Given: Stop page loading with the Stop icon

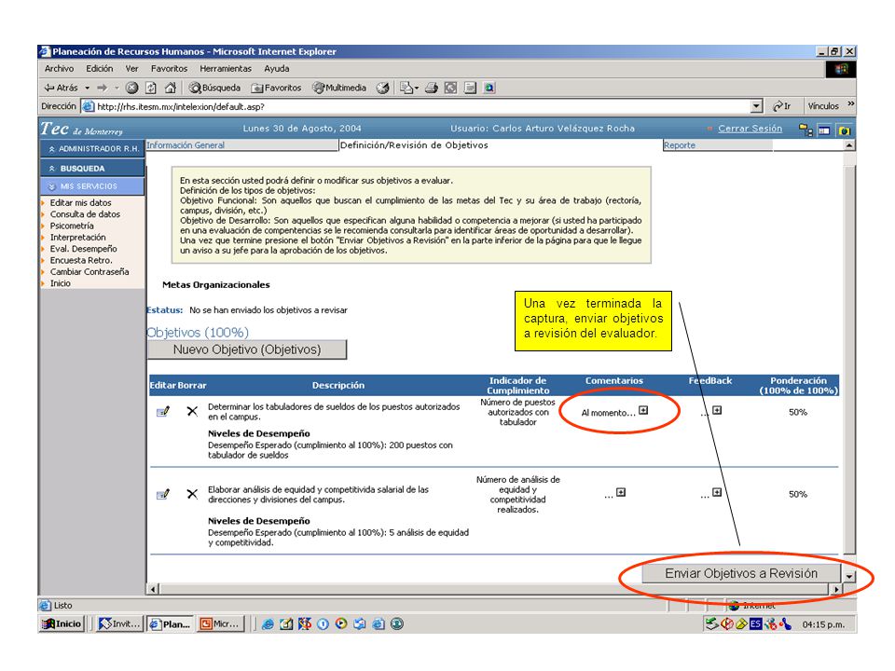Looking at the screenshot, I should pyautogui.click(x=131, y=88).
